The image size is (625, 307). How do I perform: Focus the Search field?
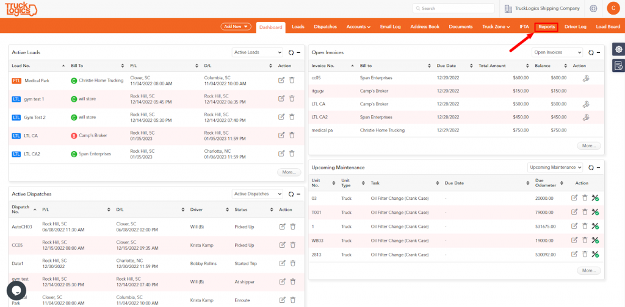pos(453,9)
